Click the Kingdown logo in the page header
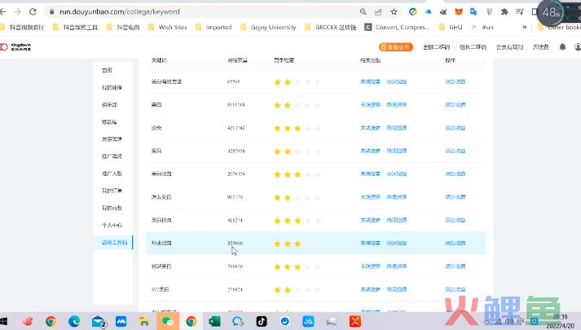The height and width of the screenshot is (330, 581). tap(15, 47)
